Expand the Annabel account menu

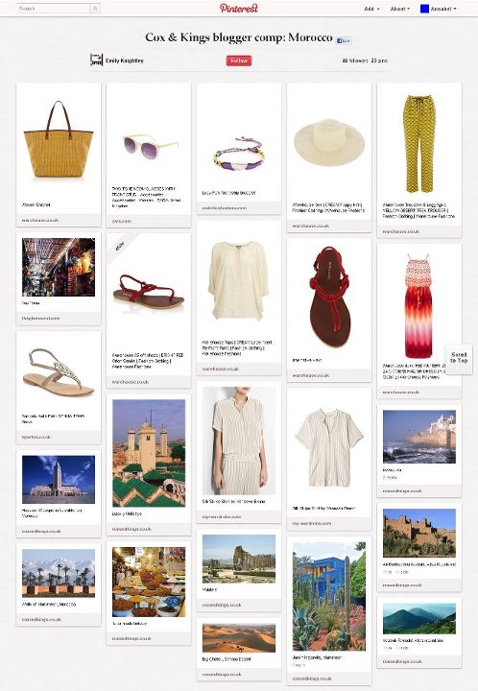click(443, 9)
